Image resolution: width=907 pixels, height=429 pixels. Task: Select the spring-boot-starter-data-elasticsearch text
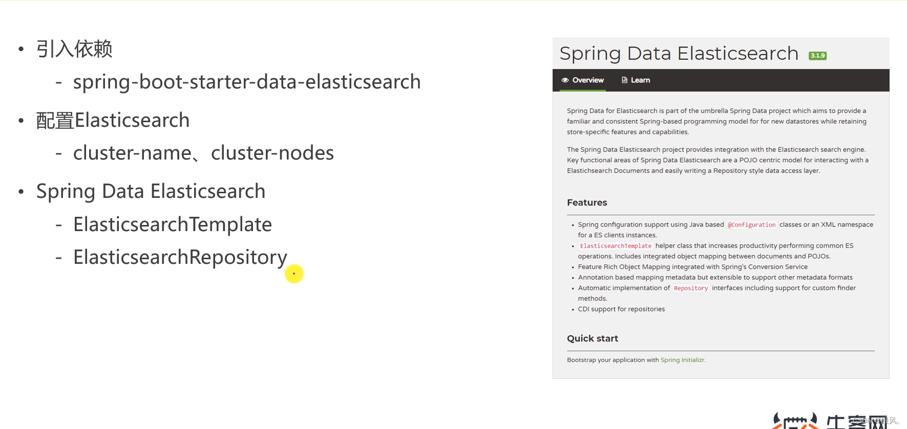(x=247, y=82)
